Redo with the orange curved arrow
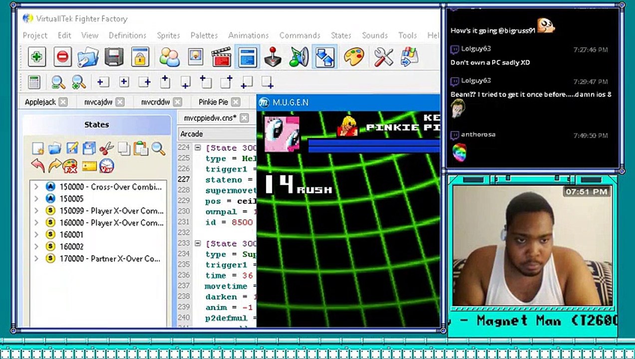The height and width of the screenshot is (359, 635). pyautogui.click(x=55, y=166)
